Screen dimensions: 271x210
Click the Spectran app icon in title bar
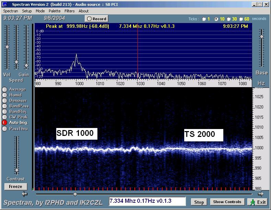(x=5, y=4)
